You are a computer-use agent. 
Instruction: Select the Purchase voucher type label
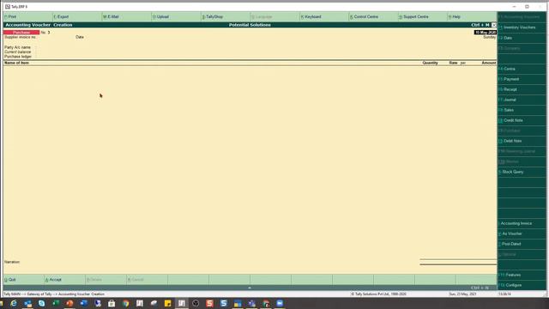pos(21,33)
